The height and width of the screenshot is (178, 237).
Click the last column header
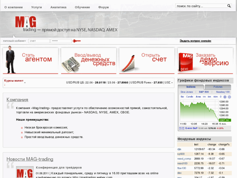click(x=196, y=144)
